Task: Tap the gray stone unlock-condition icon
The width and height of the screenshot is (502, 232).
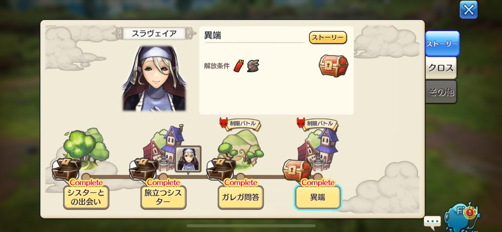Action: pyautogui.click(x=253, y=66)
